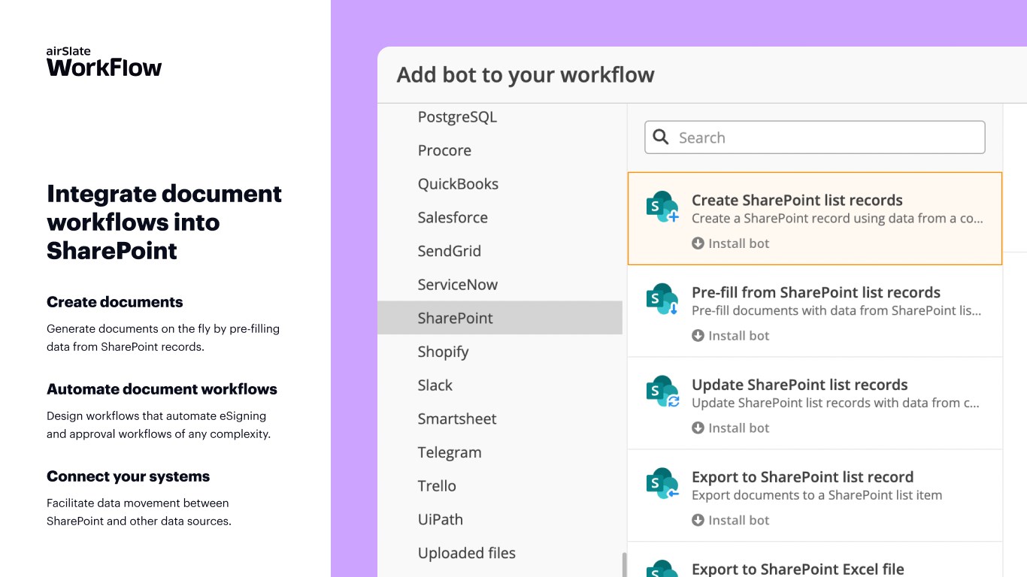The height and width of the screenshot is (577, 1027).
Task: Click download icon beside Pre-fill Install bot
Action: [x=698, y=336]
